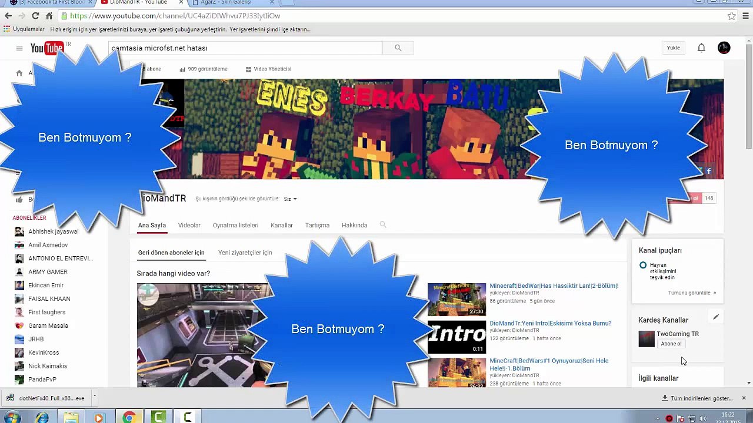
Task: Open the account avatar menu
Action: click(724, 48)
